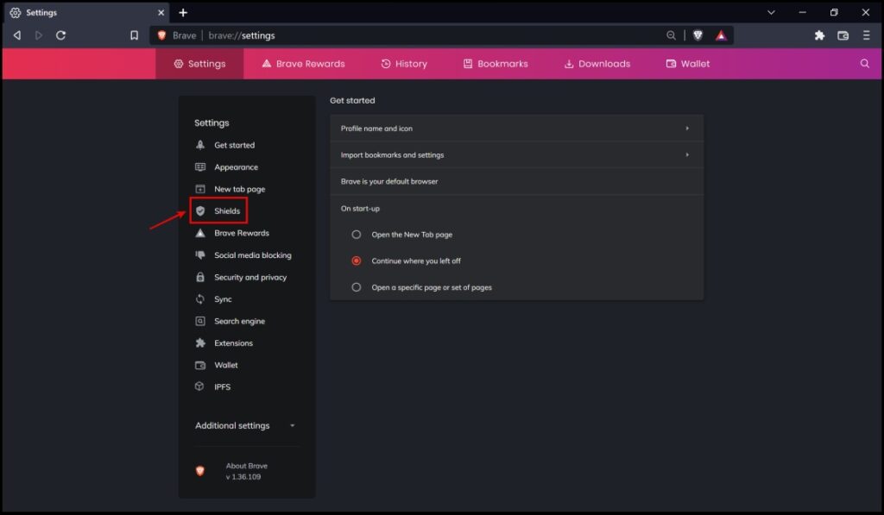Viewport: 884px width, 515px height.
Task: Switch to the Brave Rewards top tab
Action: tap(303, 64)
